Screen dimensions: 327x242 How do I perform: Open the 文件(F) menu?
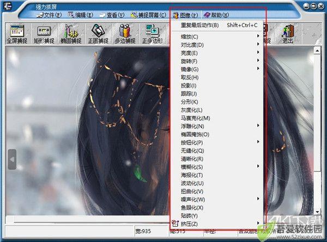49,15
